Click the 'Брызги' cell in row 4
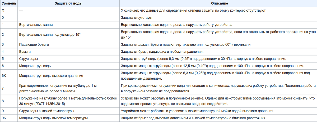 (68, 52)
